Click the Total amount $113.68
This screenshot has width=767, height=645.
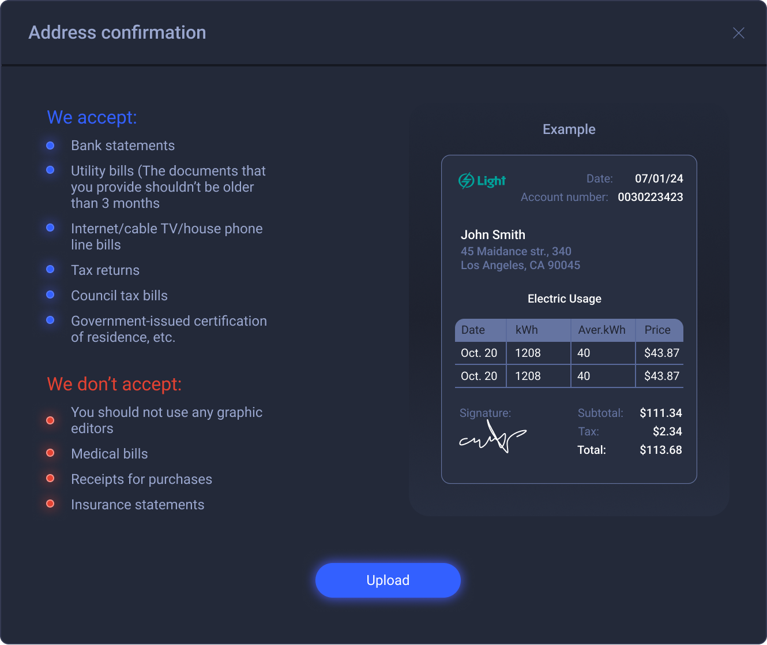[661, 450]
